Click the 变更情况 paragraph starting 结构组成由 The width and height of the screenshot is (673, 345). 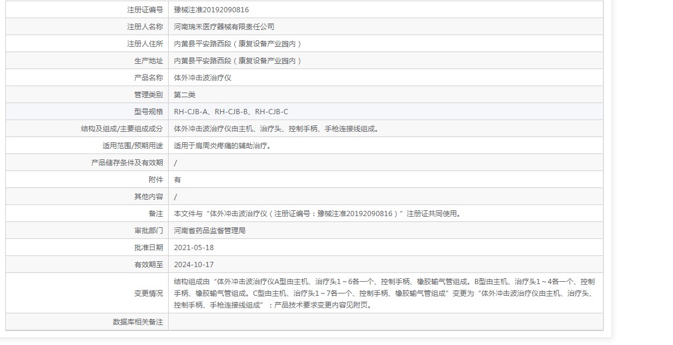click(384, 293)
